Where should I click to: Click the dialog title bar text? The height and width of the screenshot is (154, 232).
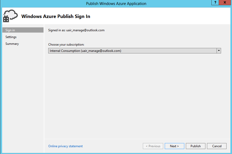tap(116, 4)
